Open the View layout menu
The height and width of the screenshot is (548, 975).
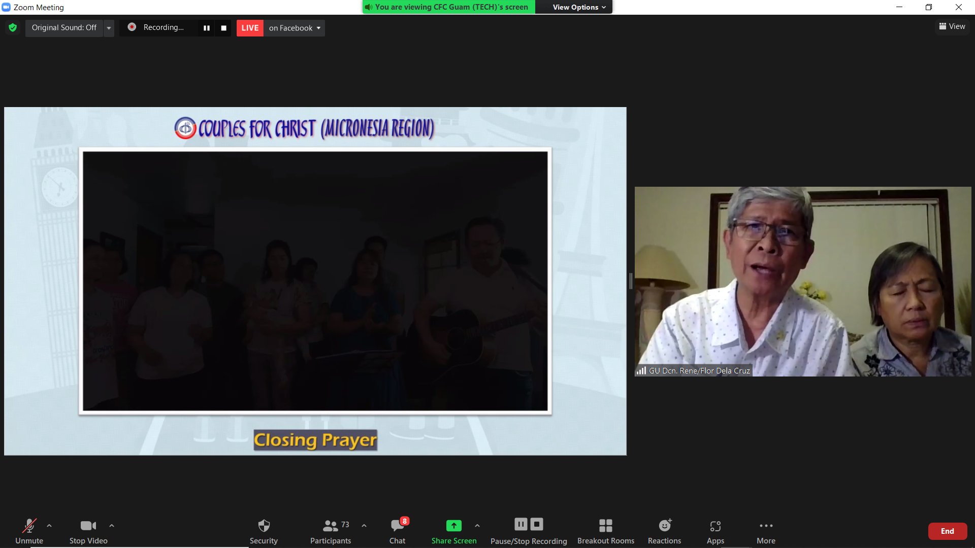(952, 26)
